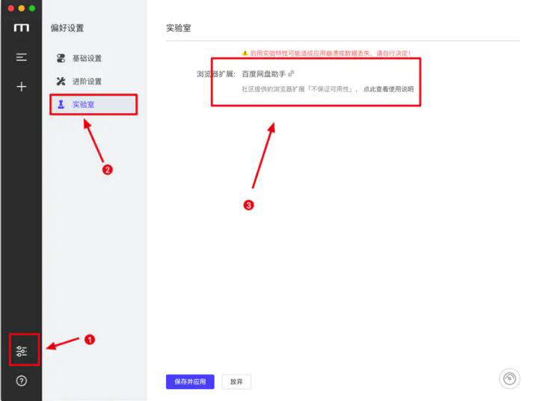Select 实验室 preferences section
The width and height of the screenshot is (537, 401).
click(x=93, y=104)
